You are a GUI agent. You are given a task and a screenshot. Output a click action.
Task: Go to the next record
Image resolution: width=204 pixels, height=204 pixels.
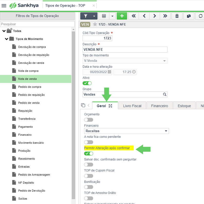[x=155, y=16]
